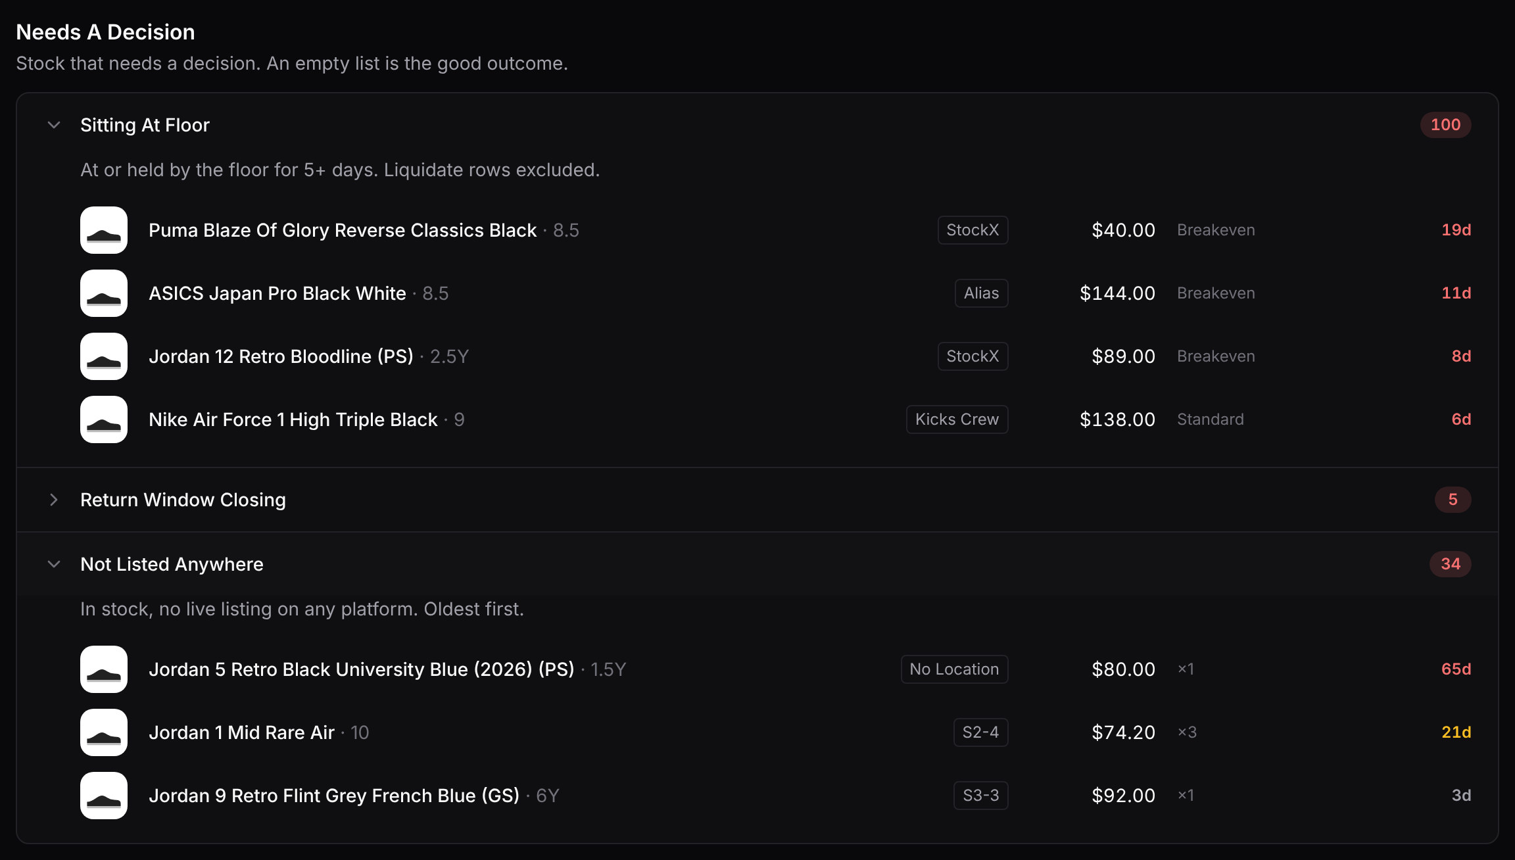Click the $138.00 price on the Nike row
1515x860 pixels.
click(x=1117, y=419)
